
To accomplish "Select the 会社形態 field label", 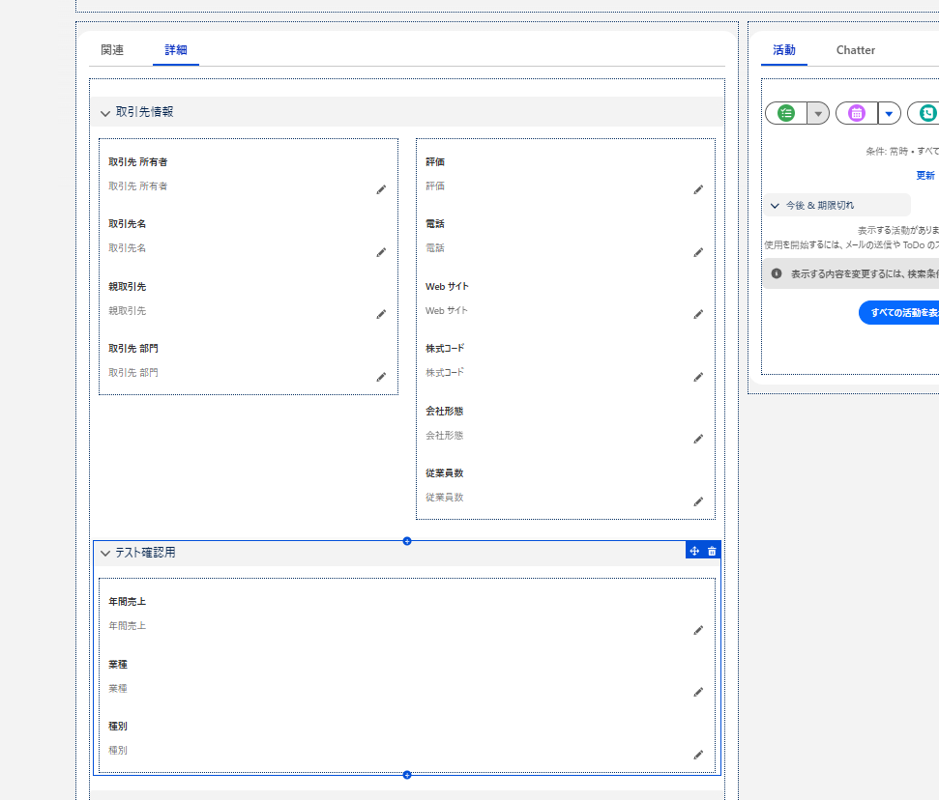I will (x=444, y=411).
